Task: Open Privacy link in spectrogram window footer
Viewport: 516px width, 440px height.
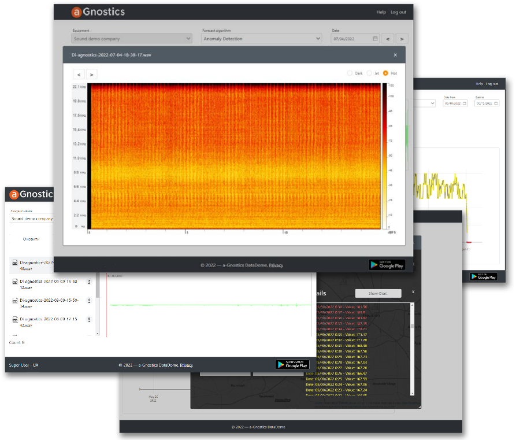Action: tap(276, 265)
